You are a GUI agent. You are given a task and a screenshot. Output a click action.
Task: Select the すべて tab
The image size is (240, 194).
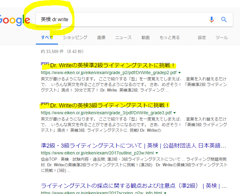pos(47,37)
